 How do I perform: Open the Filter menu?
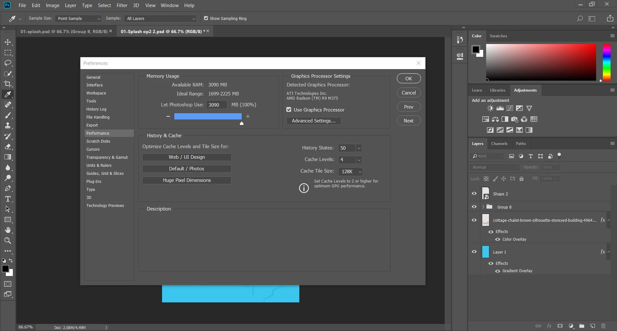coord(122,5)
